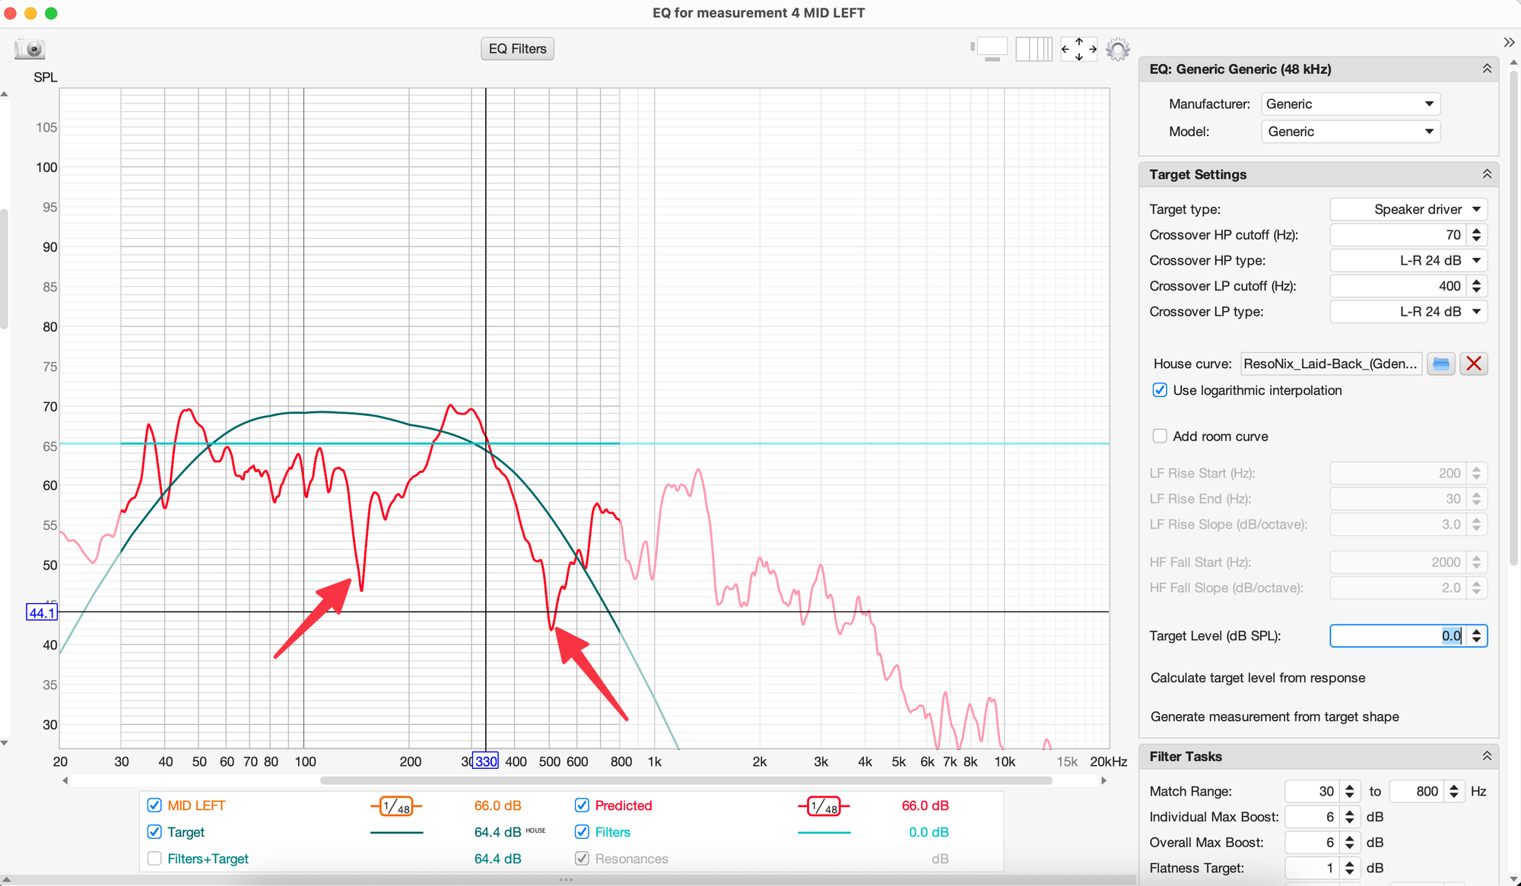The width and height of the screenshot is (1521, 886).
Task: Click the camera capture graph icon
Action: (x=30, y=49)
